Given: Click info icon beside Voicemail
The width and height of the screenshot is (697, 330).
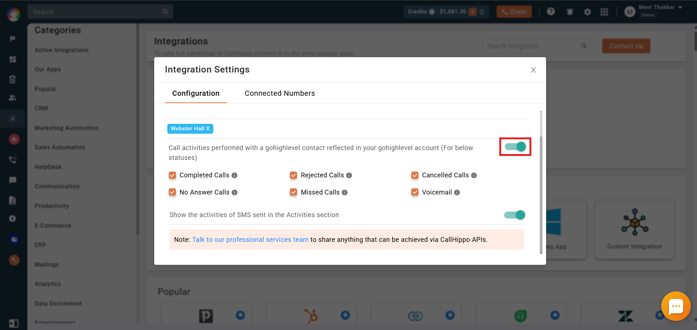Looking at the screenshot, I should click(x=457, y=192).
